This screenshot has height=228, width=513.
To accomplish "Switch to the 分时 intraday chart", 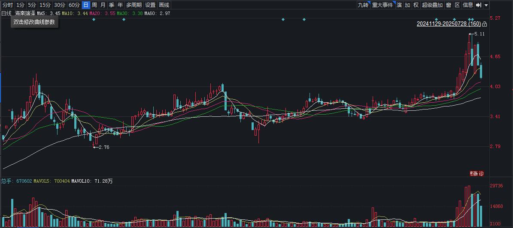I will [x=8, y=5].
